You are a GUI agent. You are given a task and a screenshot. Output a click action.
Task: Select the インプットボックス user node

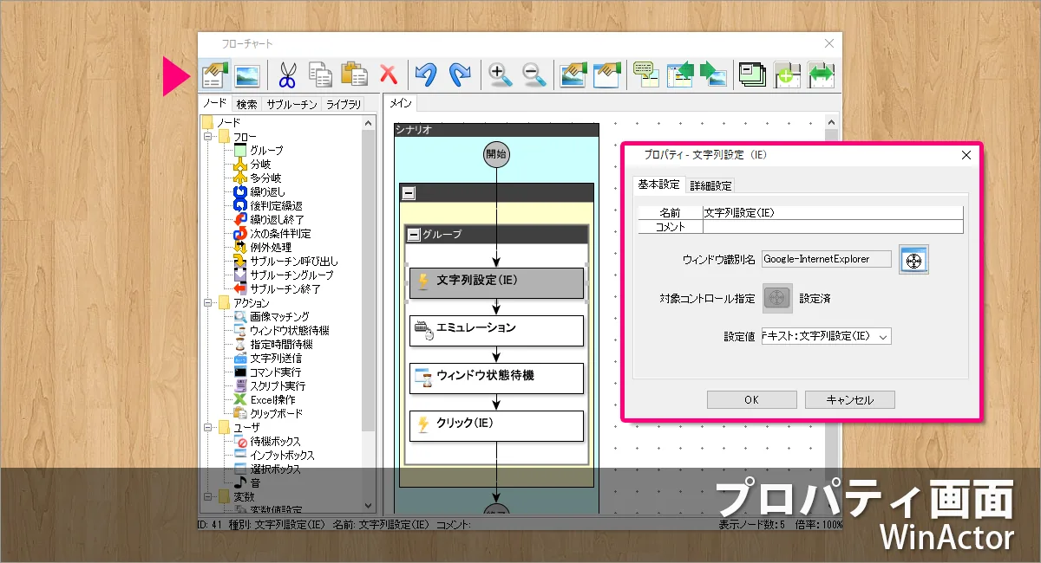click(x=282, y=456)
